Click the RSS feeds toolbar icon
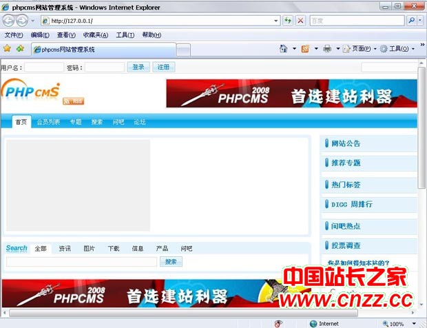The width and height of the screenshot is (427, 328). (305, 49)
